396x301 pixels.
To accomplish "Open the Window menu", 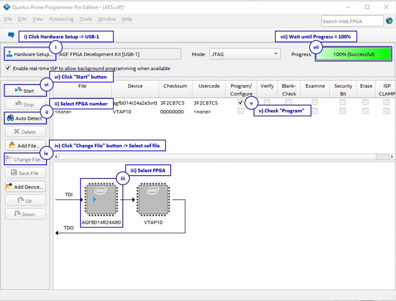I will point(107,19).
